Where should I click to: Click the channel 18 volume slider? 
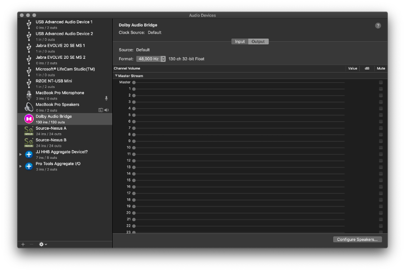[239, 200]
